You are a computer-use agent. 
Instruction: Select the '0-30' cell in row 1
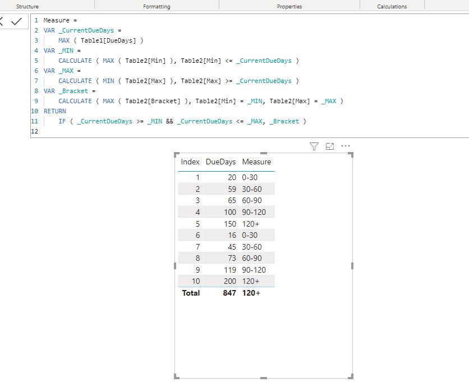(250, 177)
